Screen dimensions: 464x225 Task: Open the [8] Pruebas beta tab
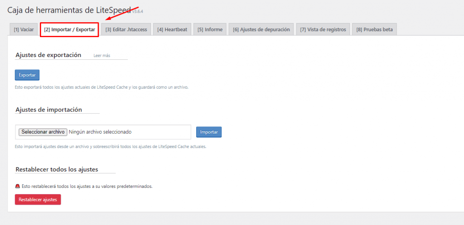click(x=375, y=29)
